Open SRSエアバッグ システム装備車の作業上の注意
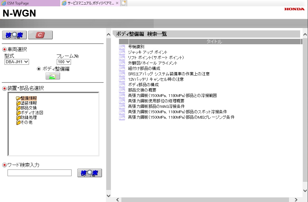The height and width of the screenshot is (202, 308). [169, 74]
